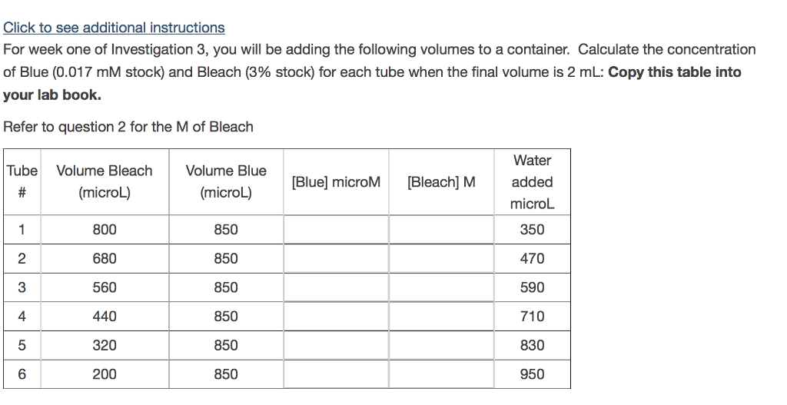Focus the [Blue] microM input in tube 2 row
This screenshot has height=405, width=787.
[336, 259]
